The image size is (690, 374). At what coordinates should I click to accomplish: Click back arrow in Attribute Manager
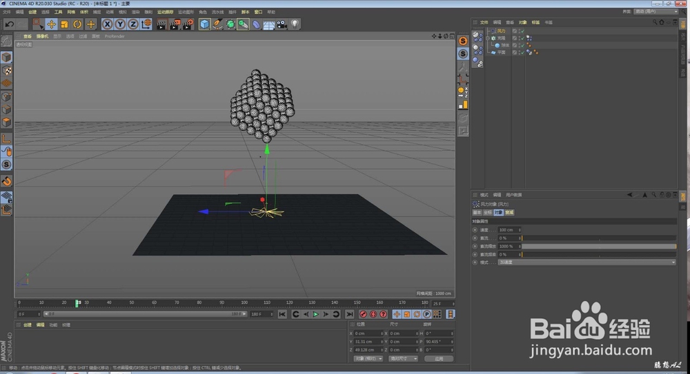[630, 195]
